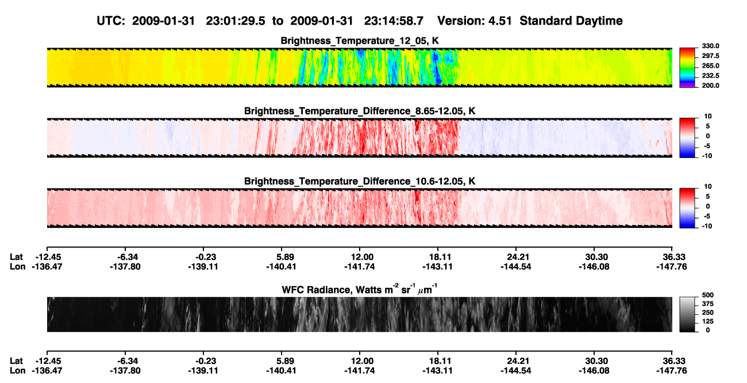Select the Brightness_Temperature_Difference_10.6-12.05 title
Screen dimensions: 747x383
pos(360,181)
